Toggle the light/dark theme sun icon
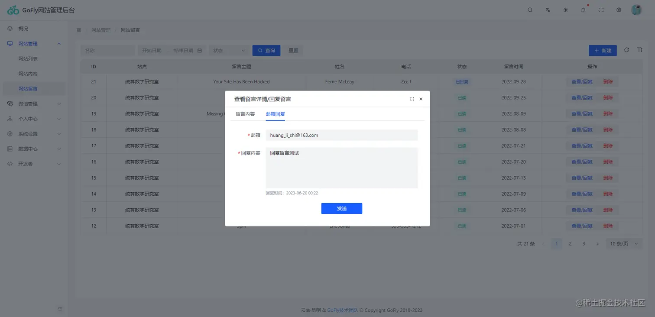 pyautogui.click(x=565, y=10)
